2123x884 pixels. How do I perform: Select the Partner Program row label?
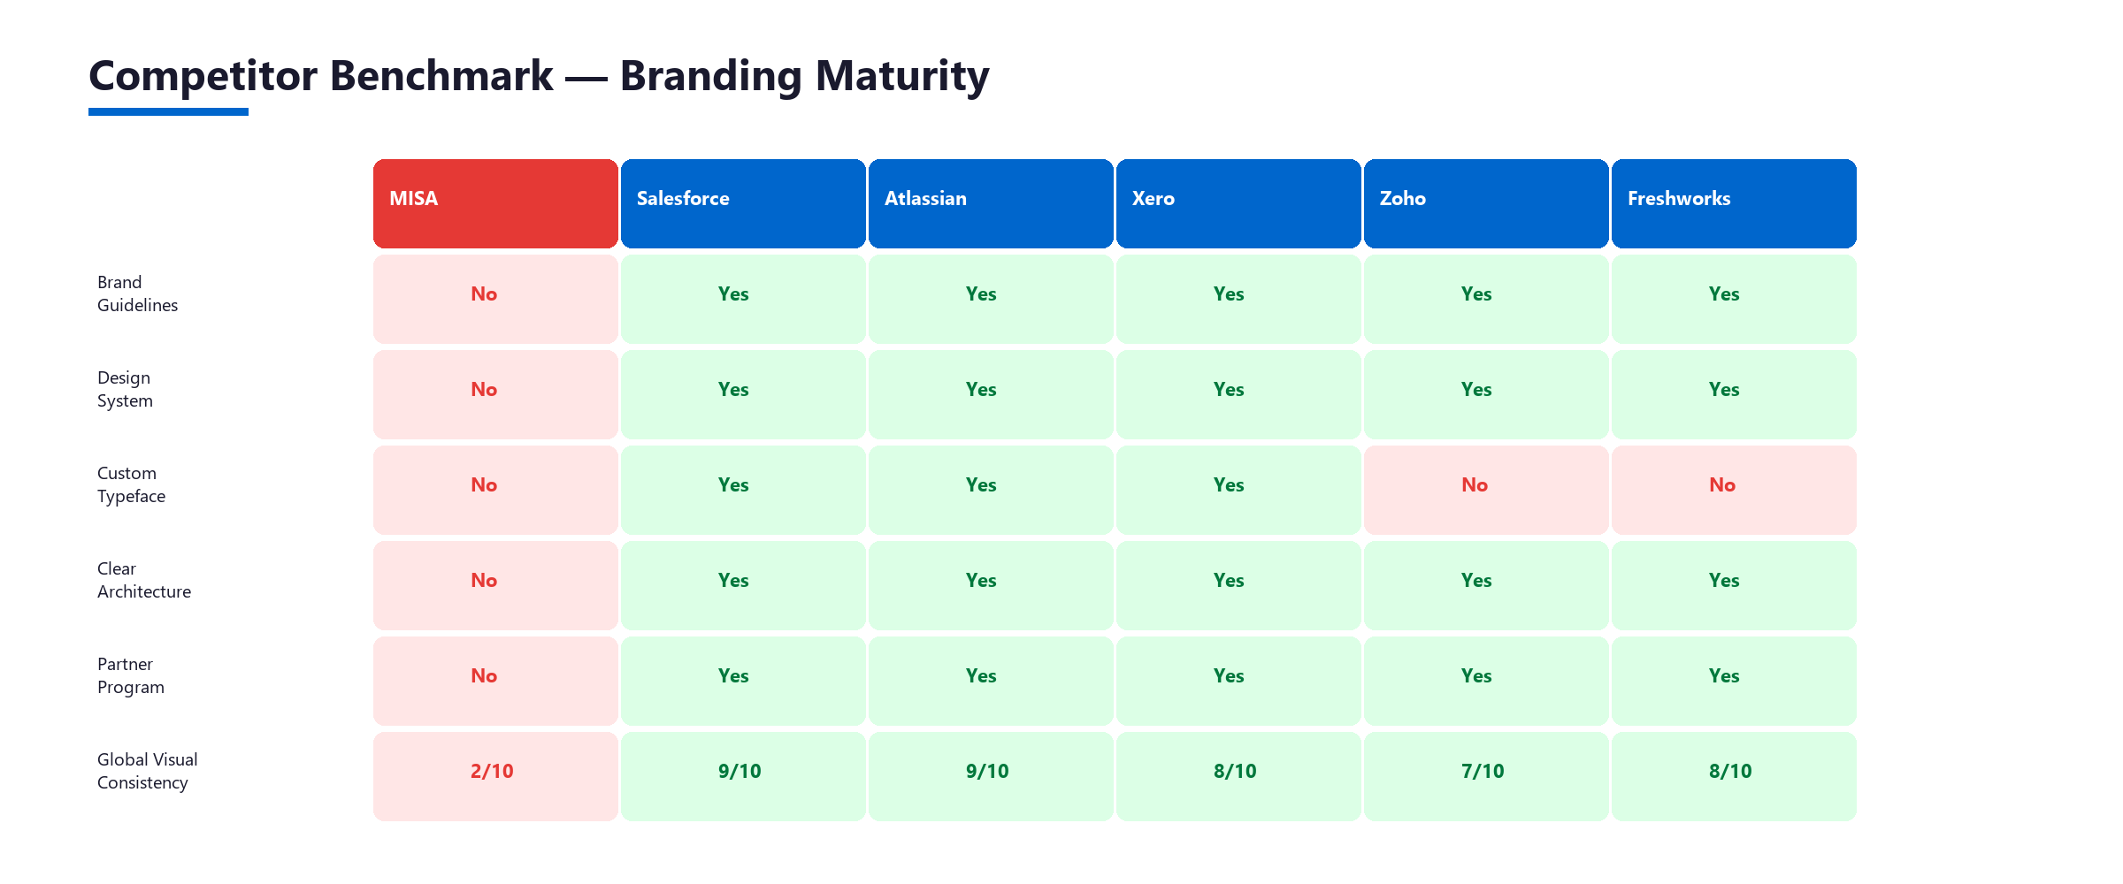click(130, 675)
